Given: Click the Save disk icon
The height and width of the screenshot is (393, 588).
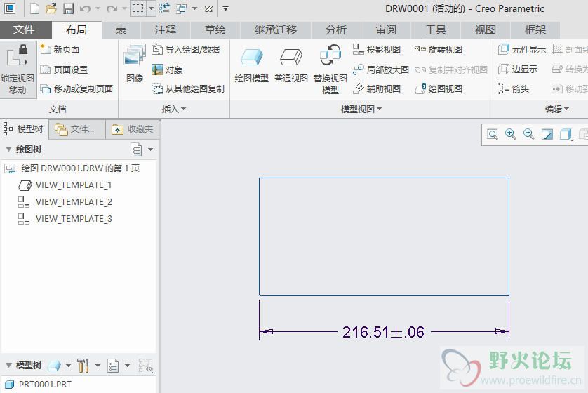Looking at the screenshot, I should pyautogui.click(x=68, y=8).
